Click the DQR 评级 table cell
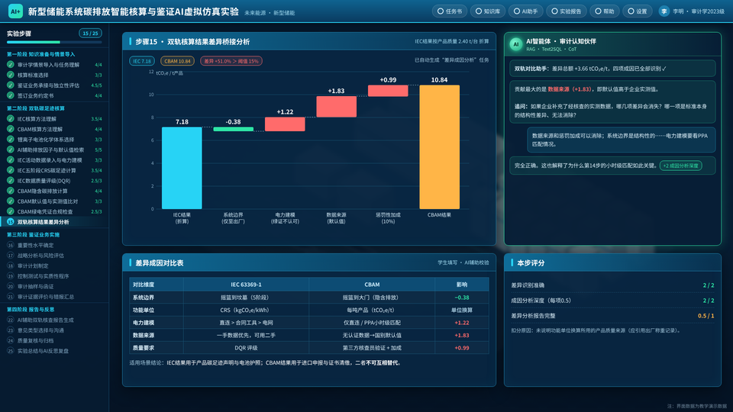The height and width of the screenshot is (412, 733). (x=246, y=348)
